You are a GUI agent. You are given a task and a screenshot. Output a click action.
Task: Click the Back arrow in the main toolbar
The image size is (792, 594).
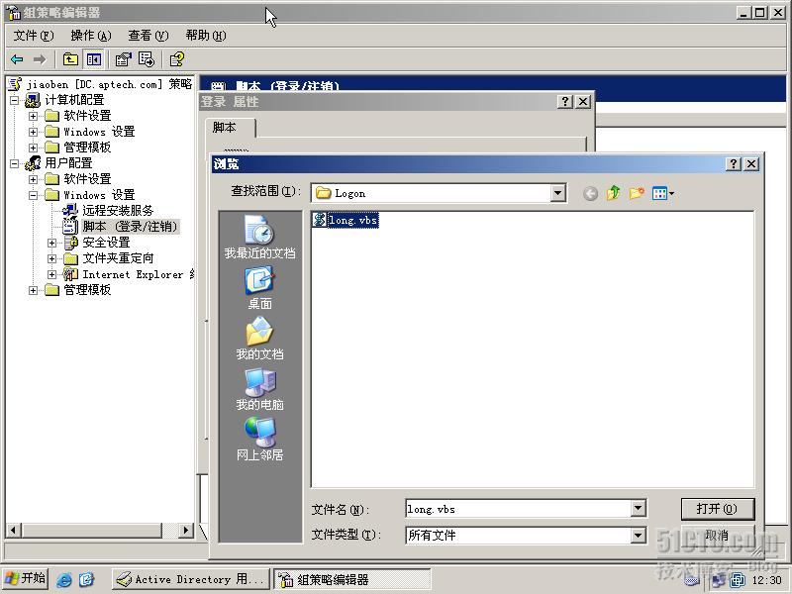pos(17,59)
